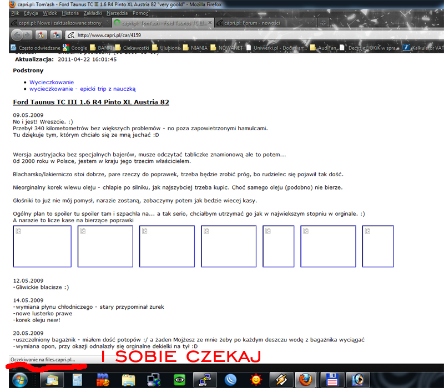Screen dimensions: 444x388
Task: Open the green eye app in the taskbar
Action: (x=179, y=380)
